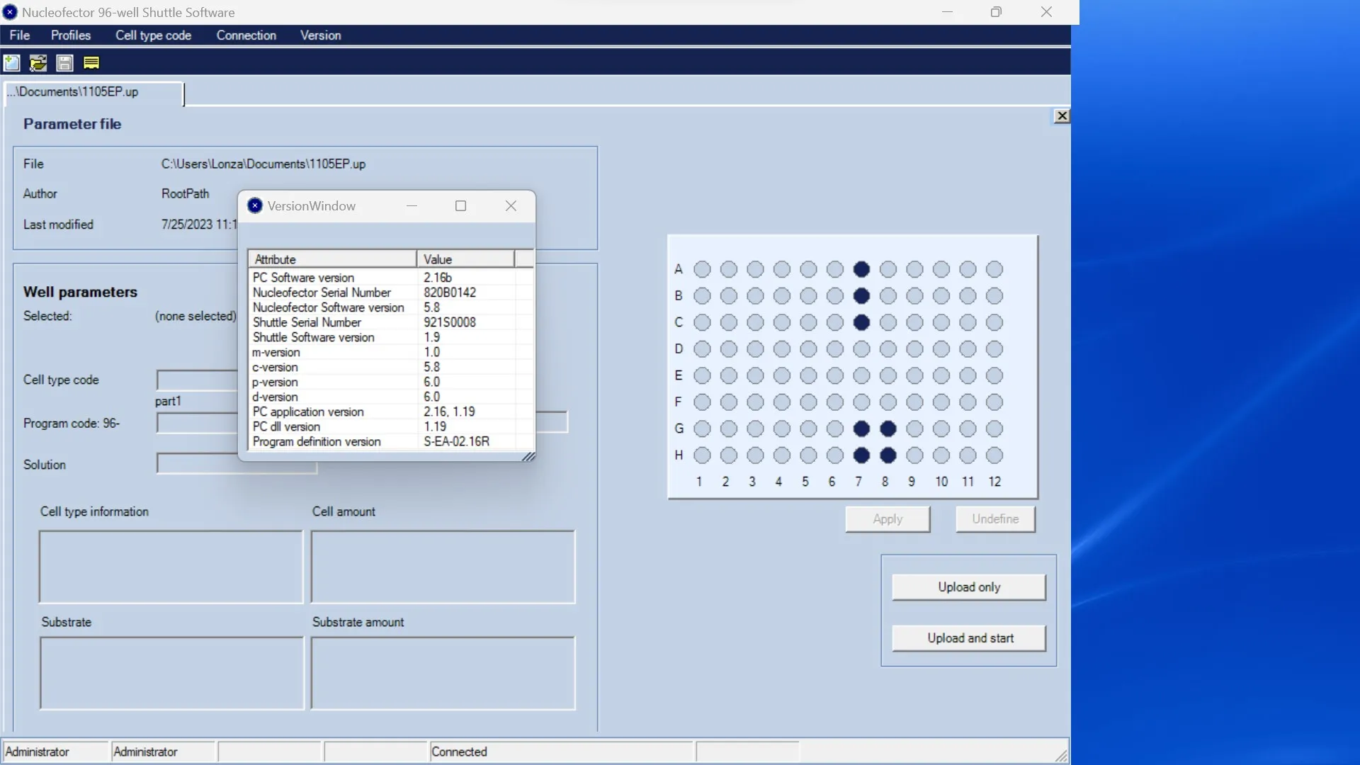Select empty well D4 on the plate

[x=782, y=349]
